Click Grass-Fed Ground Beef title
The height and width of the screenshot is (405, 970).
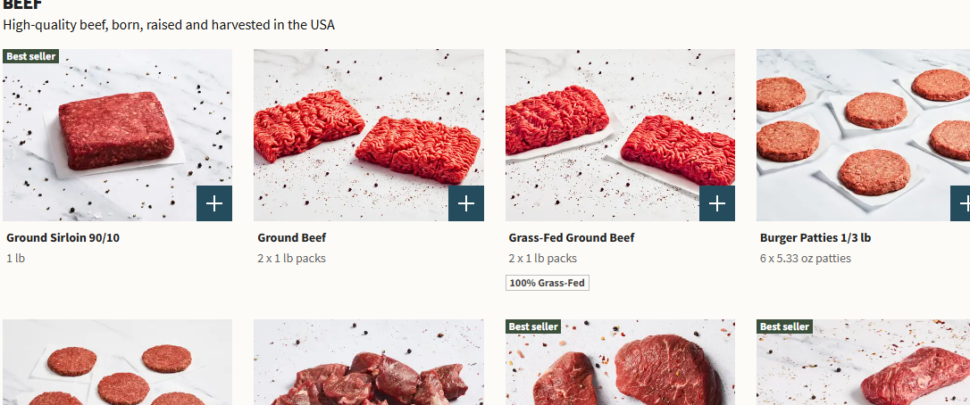pos(572,237)
